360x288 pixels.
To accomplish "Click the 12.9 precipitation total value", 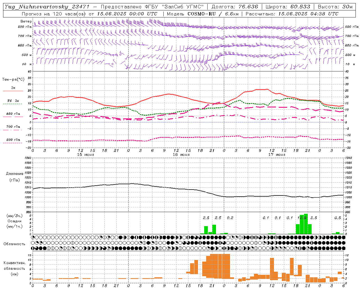I will (302, 218).
